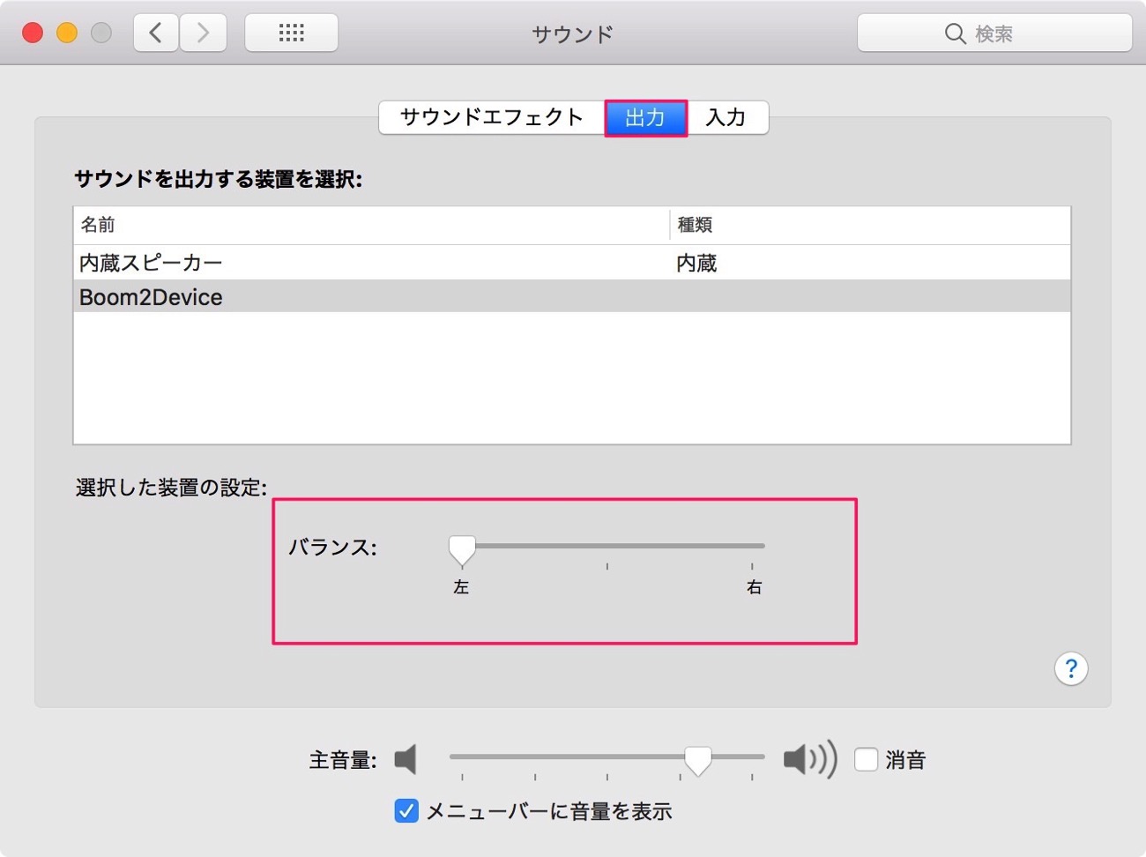
Task: Click the balance track near 右
Action: [x=752, y=546]
